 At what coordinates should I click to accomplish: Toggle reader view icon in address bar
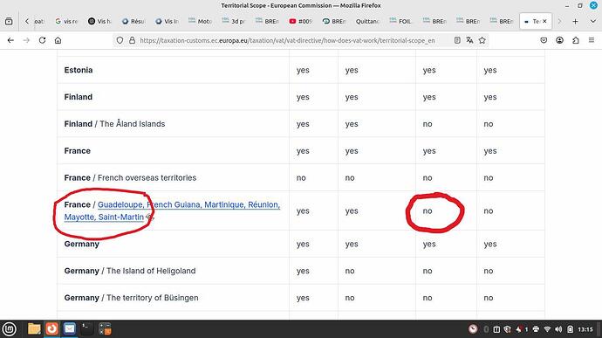coord(457,40)
